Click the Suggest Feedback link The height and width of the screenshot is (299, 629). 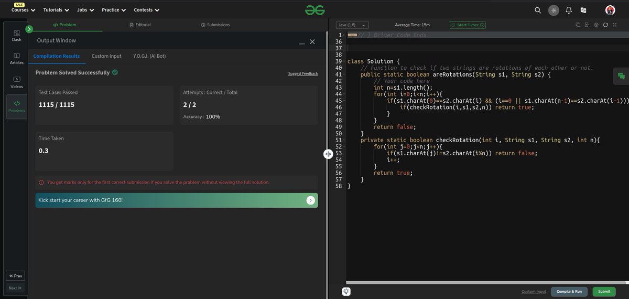pyautogui.click(x=303, y=73)
